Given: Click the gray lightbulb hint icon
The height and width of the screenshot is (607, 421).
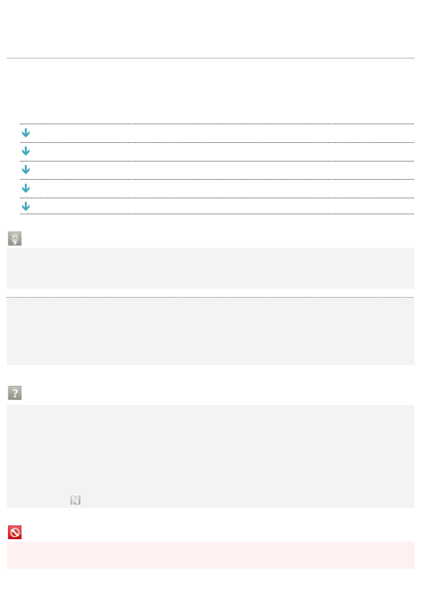Looking at the screenshot, I should click(15, 239).
